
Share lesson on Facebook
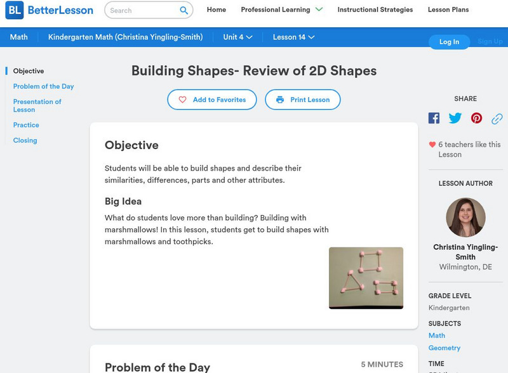pyautogui.click(x=434, y=118)
